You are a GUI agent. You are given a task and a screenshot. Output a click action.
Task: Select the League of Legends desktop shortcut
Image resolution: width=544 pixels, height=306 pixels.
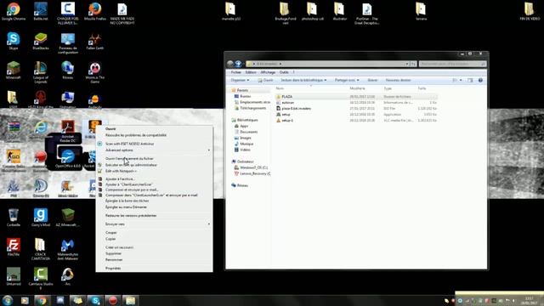(x=41, y=72)
